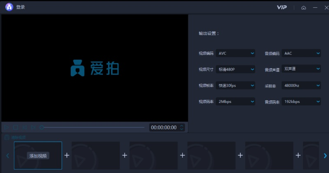329x173 pixels.
Task: Click plus between third and fourth slots
Action: pos(183,155)
